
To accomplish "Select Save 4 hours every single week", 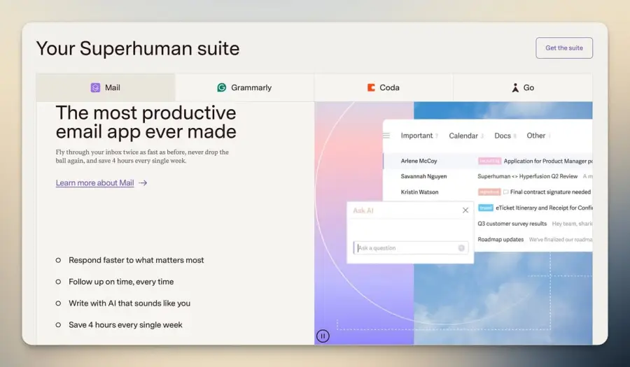I will [x=125, y=325].
